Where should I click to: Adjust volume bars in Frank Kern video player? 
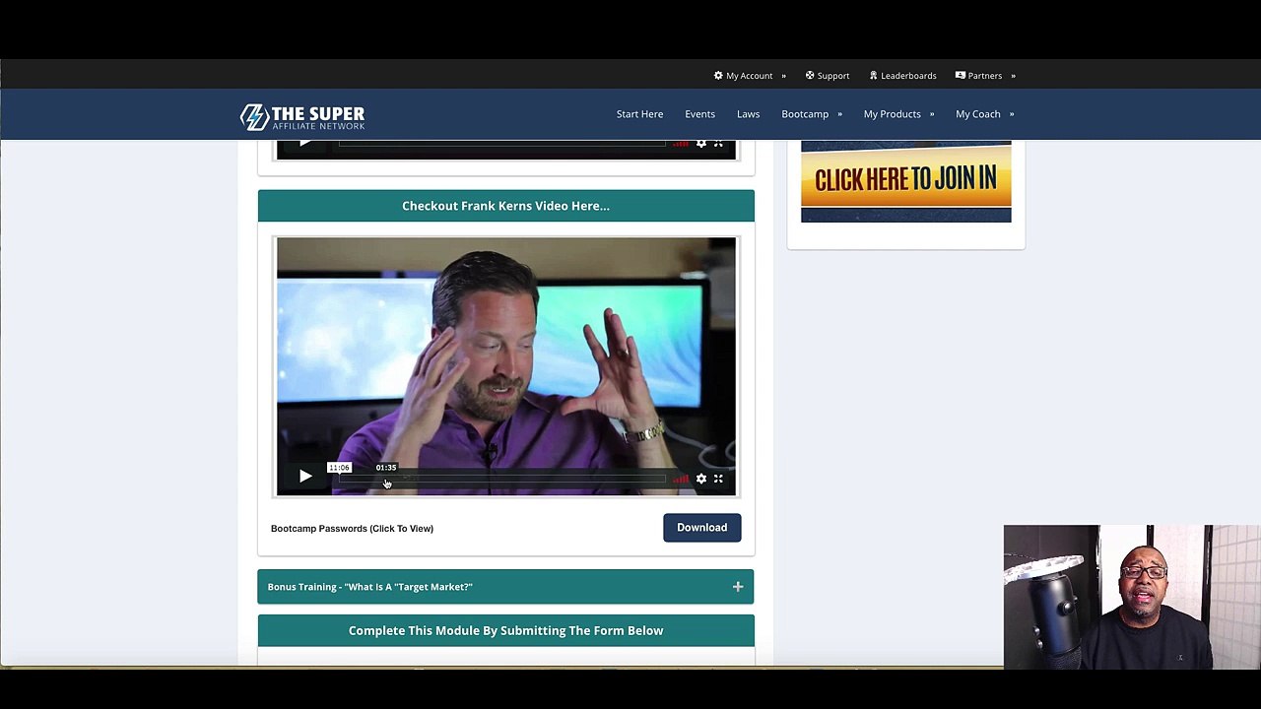pos(681,479)
